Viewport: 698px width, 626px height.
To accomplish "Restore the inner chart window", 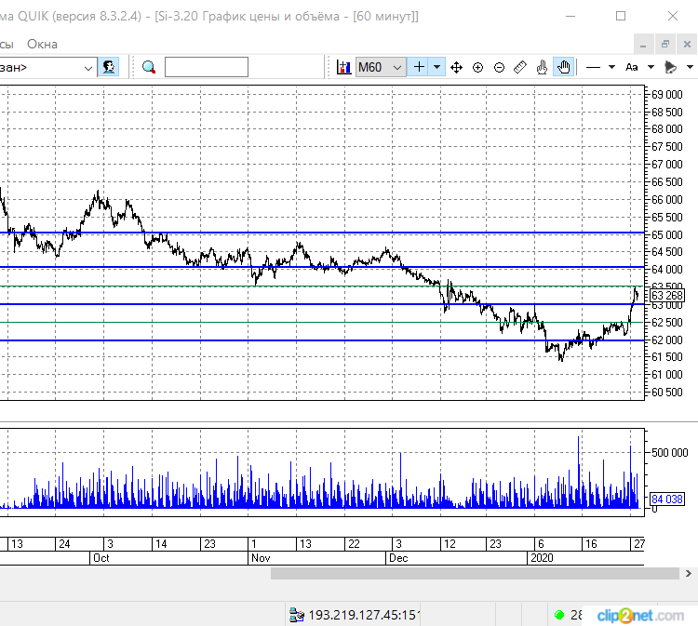I will [665, 45].
